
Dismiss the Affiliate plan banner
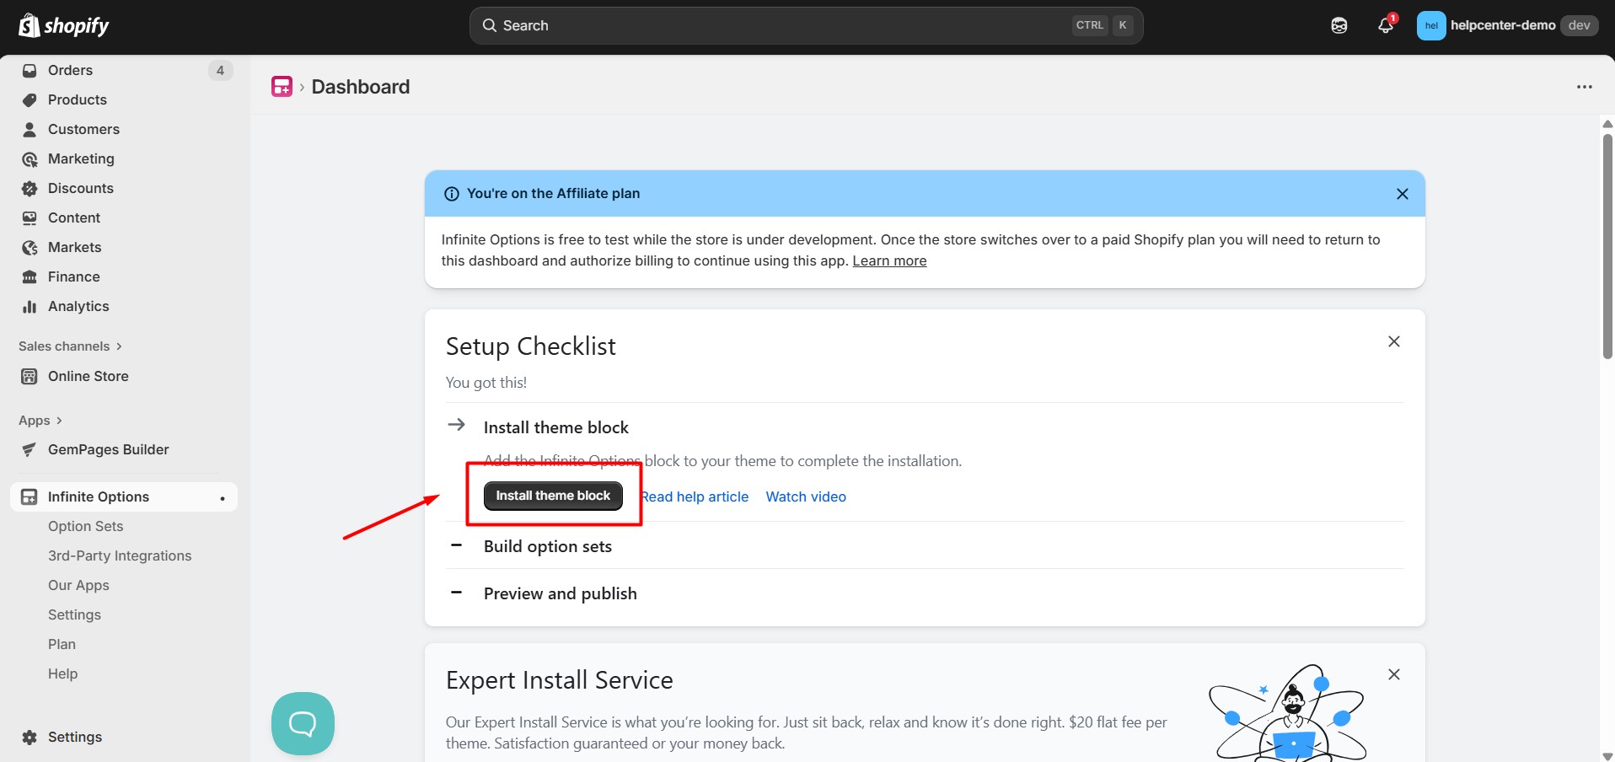point(1403,193)
